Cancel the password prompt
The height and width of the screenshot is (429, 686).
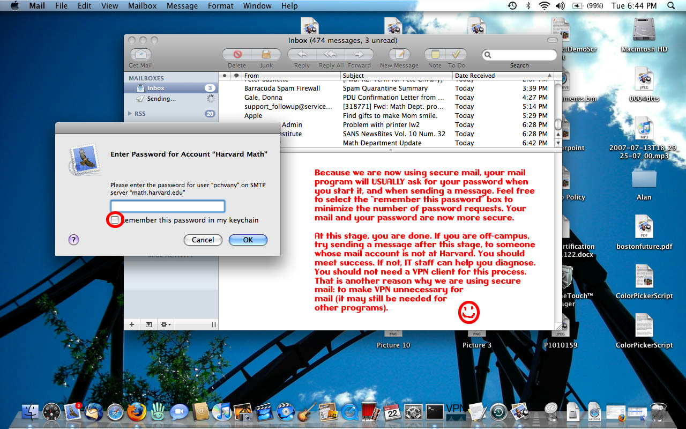point(203,240)
